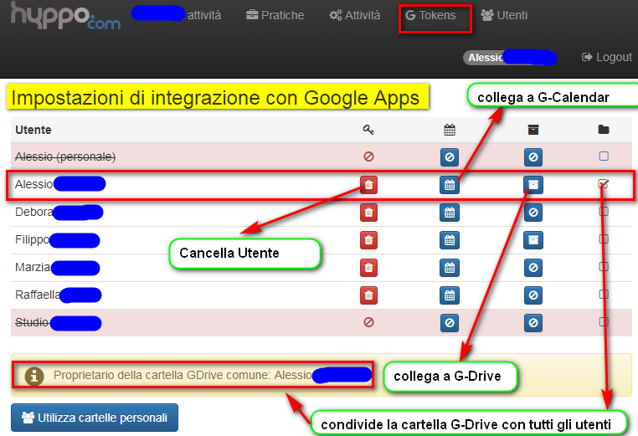Toggle folder checkbox for Alessio (personale)
This screenshot has height=436, width=638.
tap(604, 156)
